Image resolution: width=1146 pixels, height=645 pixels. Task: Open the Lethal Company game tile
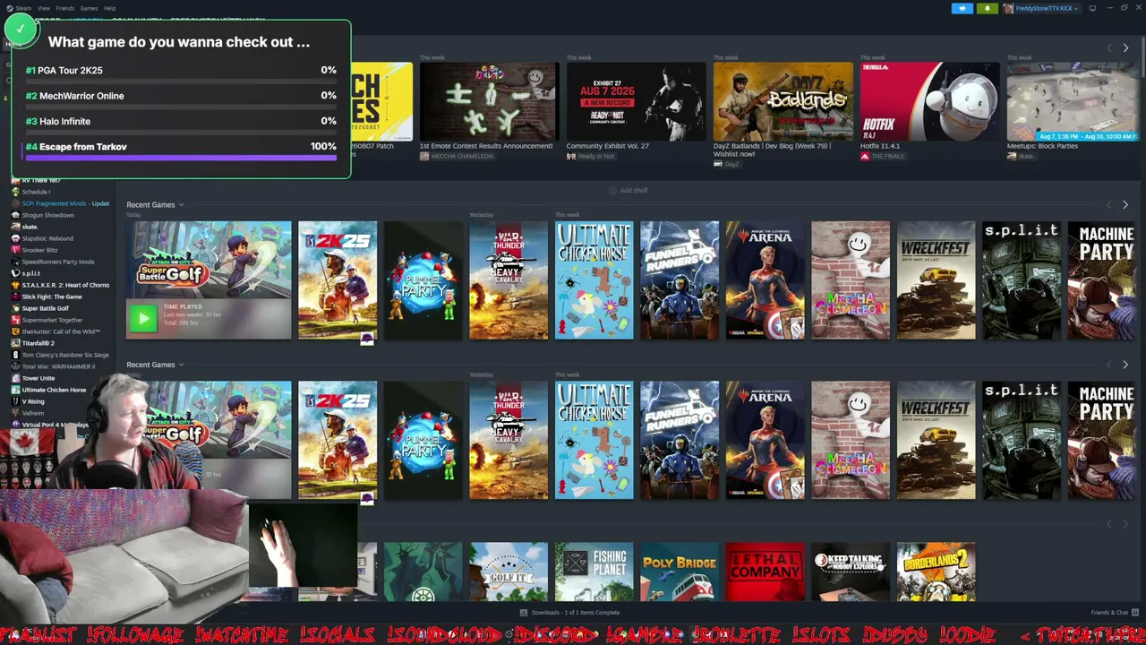coord(765,572)
